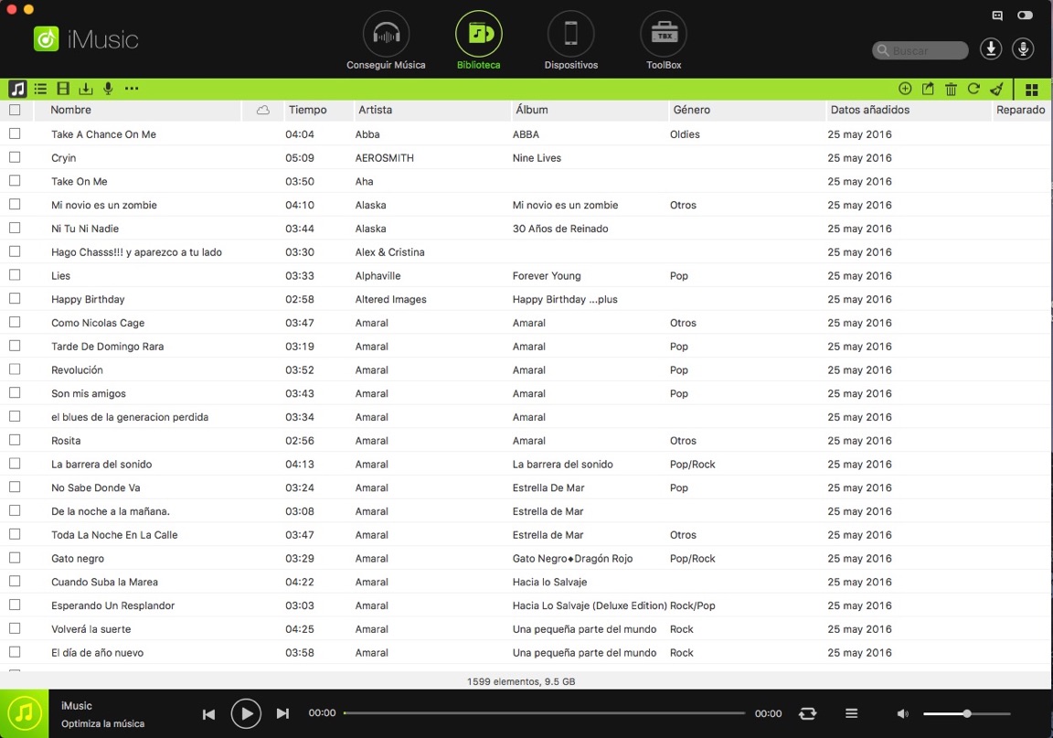The width and height of the screenshot is (1053, 738).
Task: Open the play queue list icon
Action: (x=852, y=714)
